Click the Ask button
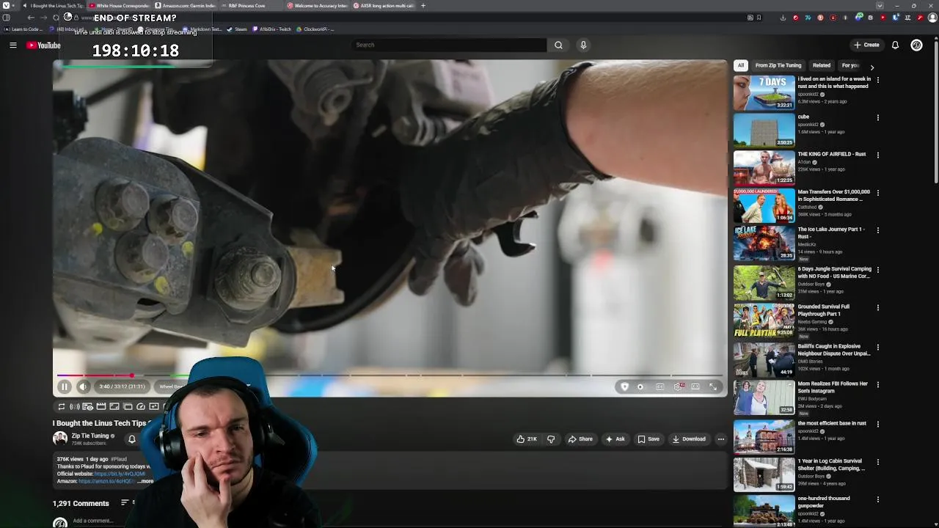939x528 pixels. point(615,439)
